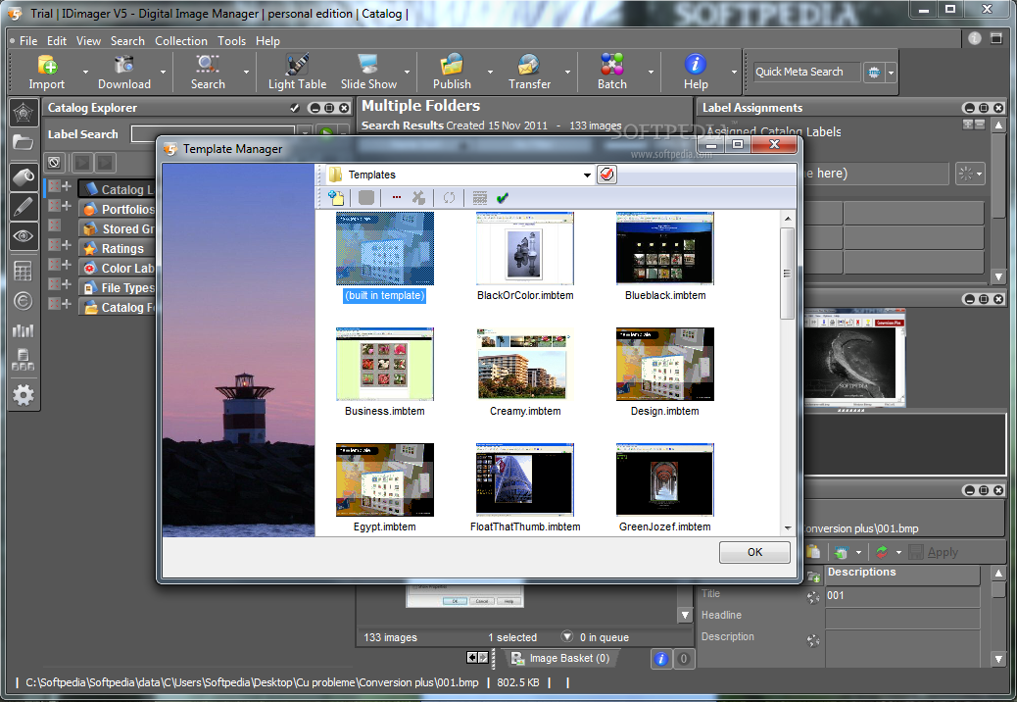Click the Import toolbar icon
This screenshot has height=702, width=1017.
tap(47, 65)
